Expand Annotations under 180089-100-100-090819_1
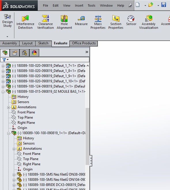Screen dimensions: 170x190 click(14, 149)
